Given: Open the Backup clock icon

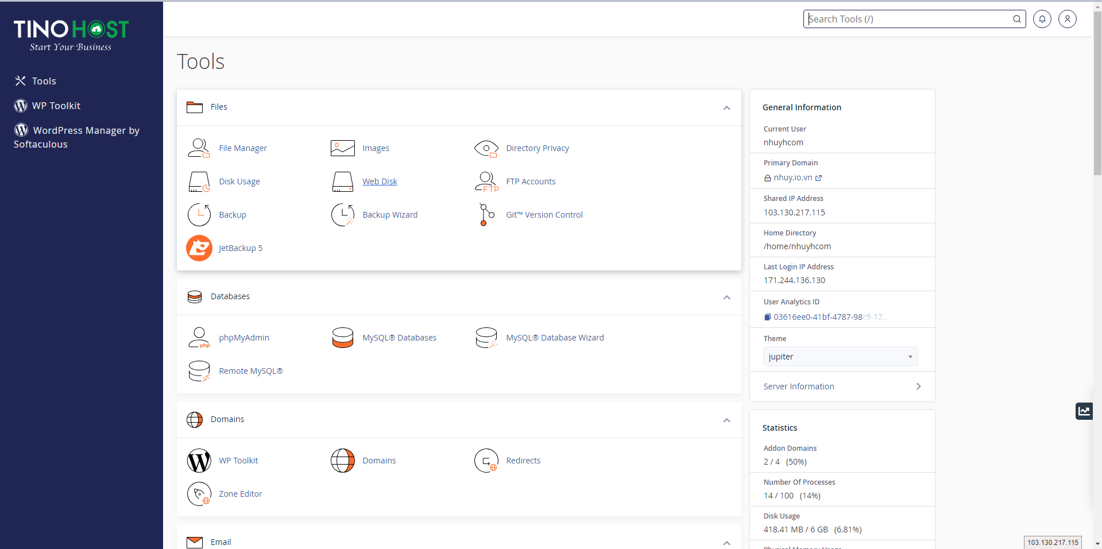Looking at the screenshot, I should tap(199, 215).
